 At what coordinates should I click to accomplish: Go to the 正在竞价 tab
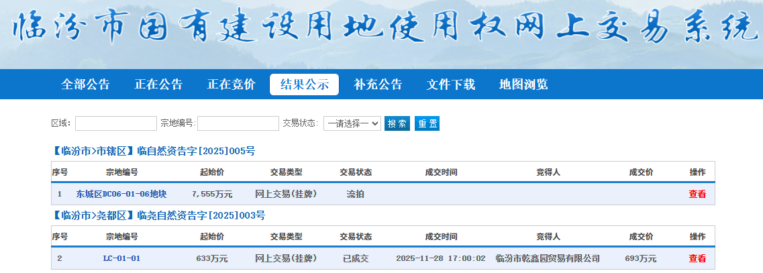tap(231, 85)
